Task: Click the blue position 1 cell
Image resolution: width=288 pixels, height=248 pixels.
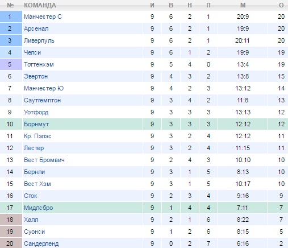Action: pos(11,16)
